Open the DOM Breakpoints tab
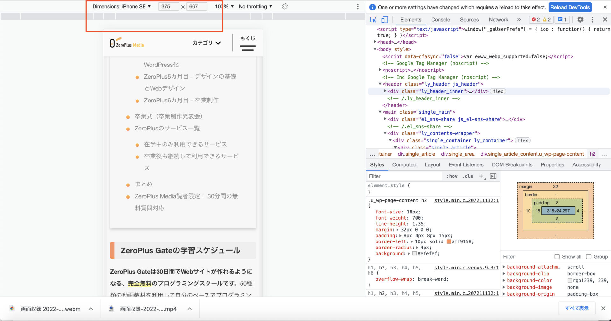This screenshot has width=611, height=321. click(512, 165)
